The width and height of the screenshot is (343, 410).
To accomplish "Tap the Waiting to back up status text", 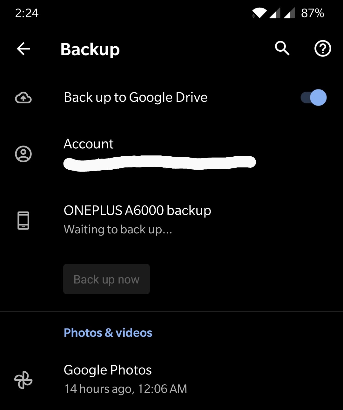I will (118, 229).
